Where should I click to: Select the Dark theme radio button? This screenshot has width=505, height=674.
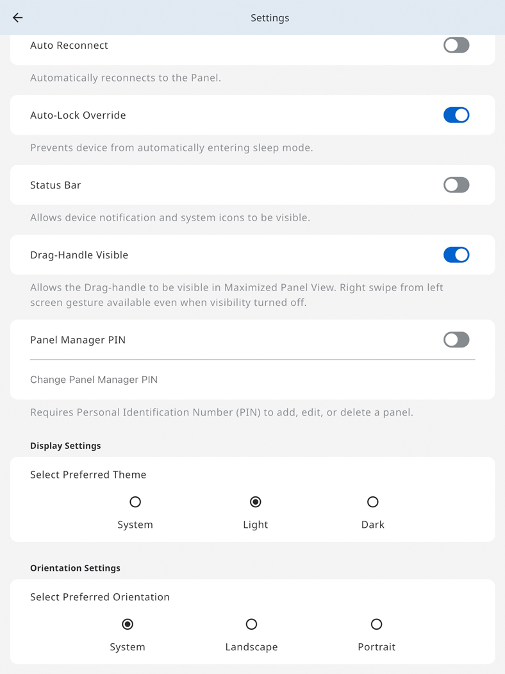tap(373, 502)
